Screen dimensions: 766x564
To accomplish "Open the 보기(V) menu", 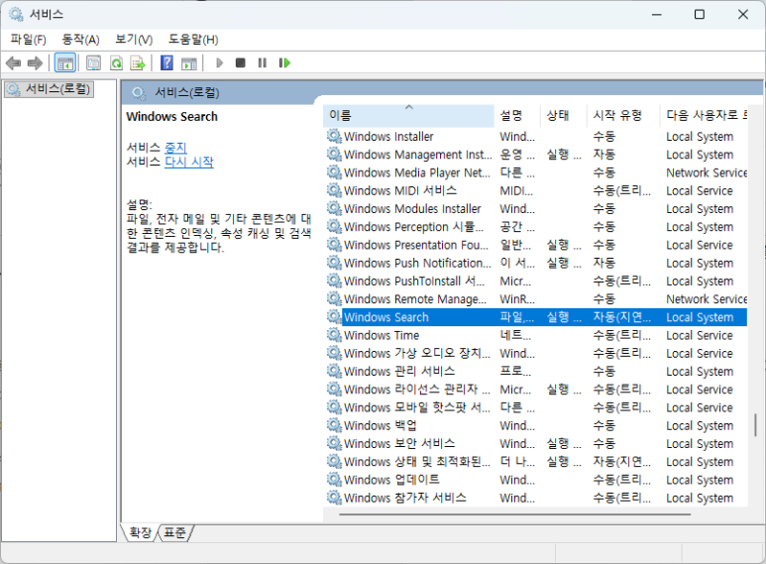I will point(134,39).
